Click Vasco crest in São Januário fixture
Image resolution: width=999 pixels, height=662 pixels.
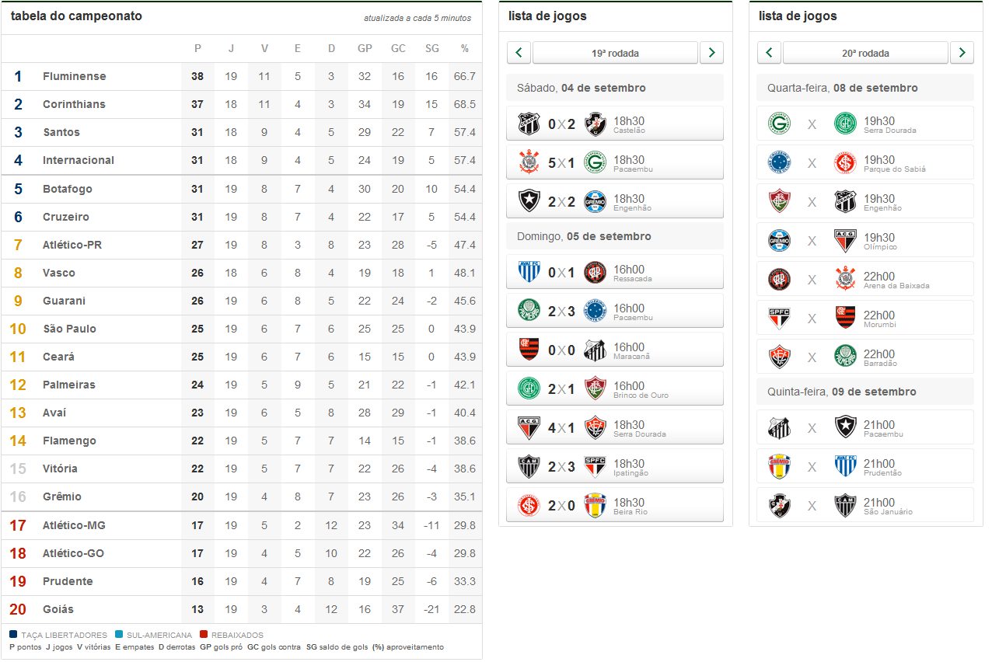coord(779,505)
